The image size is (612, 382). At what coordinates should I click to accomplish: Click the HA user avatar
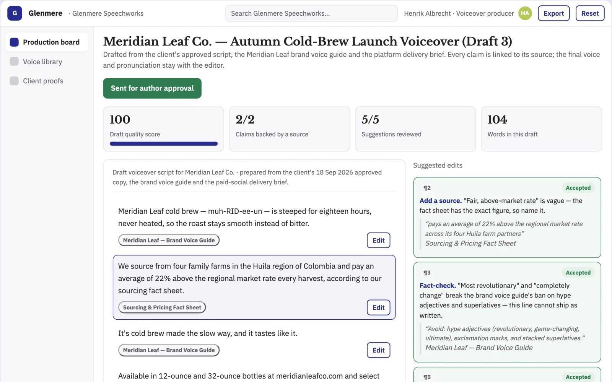click(x=525, y=13)
